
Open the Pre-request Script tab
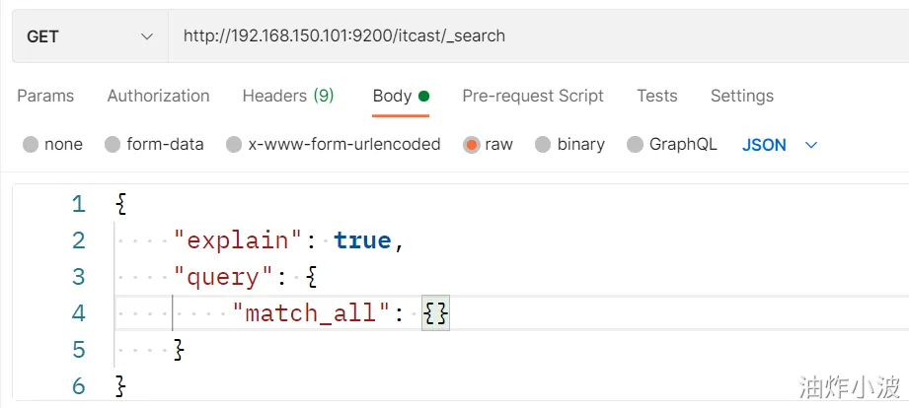(533, 96)
